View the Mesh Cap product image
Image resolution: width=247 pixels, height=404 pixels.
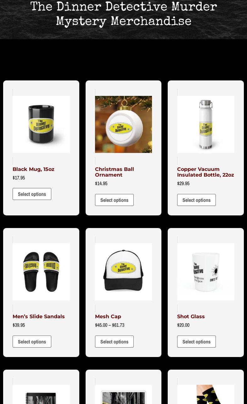123,272
